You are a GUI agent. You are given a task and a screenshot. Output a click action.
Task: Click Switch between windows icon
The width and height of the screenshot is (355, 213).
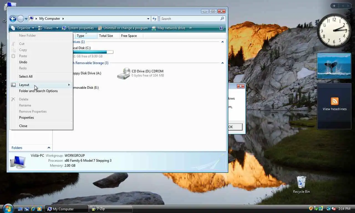tap(27, 209)
